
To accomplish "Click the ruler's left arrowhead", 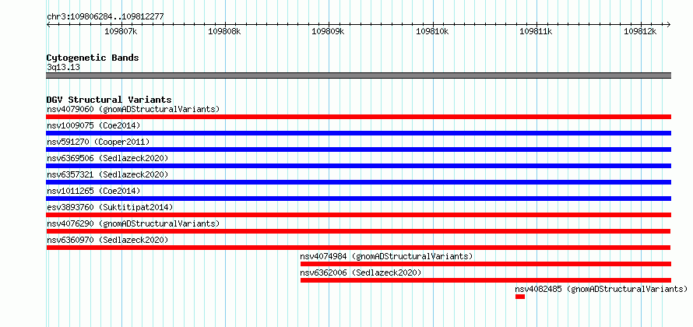I will pos(48,24).
